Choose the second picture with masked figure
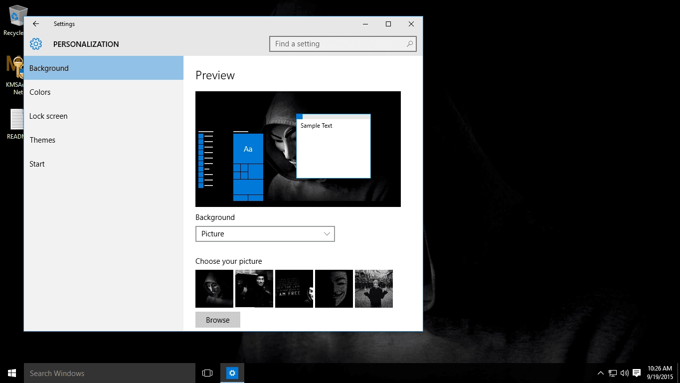 tap(254, 289)
